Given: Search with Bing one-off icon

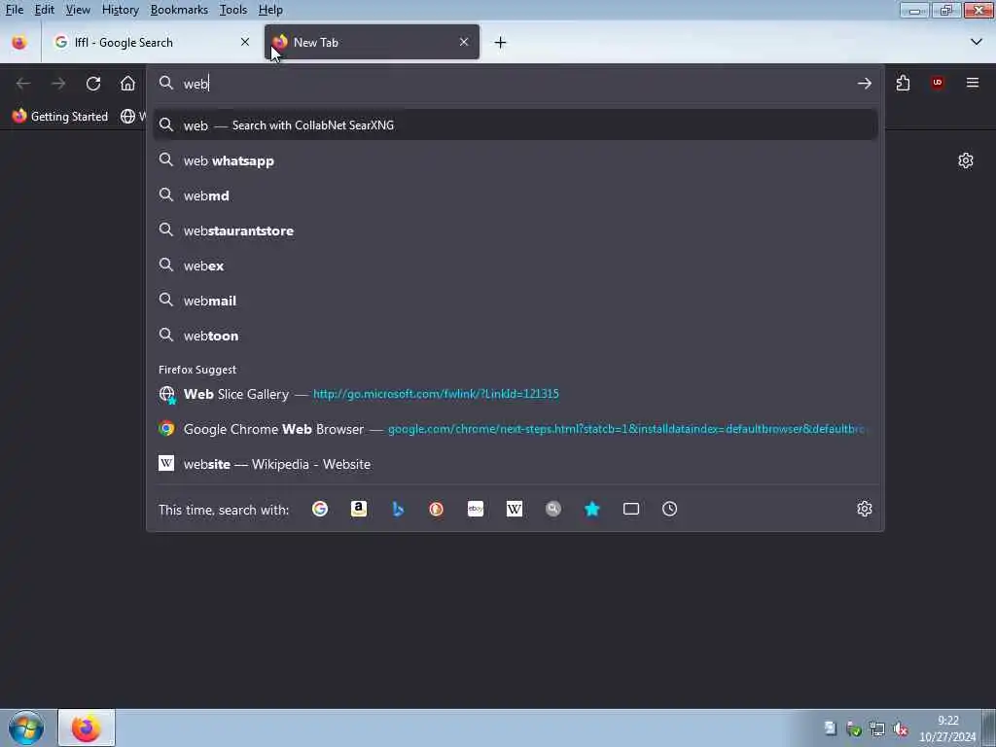Looking at the screenshot, I should pos(398,509).
